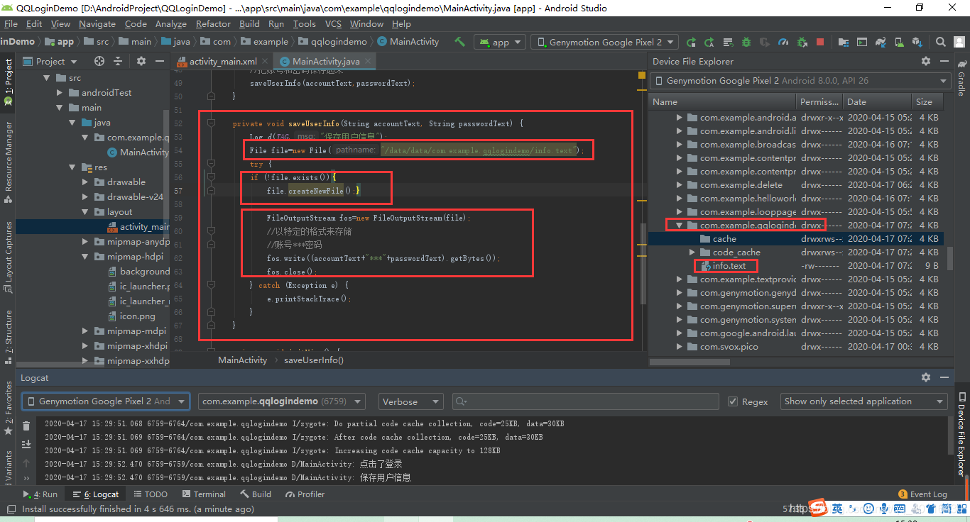Open the SDK Manager icon
The width and height of the screenshot is (970, 522).
[x=917, y=42]
